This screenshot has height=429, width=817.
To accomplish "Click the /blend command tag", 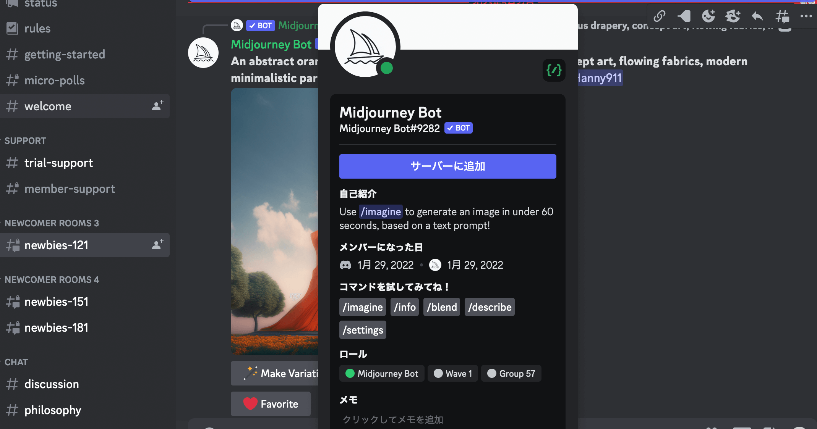I will pyautogui.click(x=443, y=307).
